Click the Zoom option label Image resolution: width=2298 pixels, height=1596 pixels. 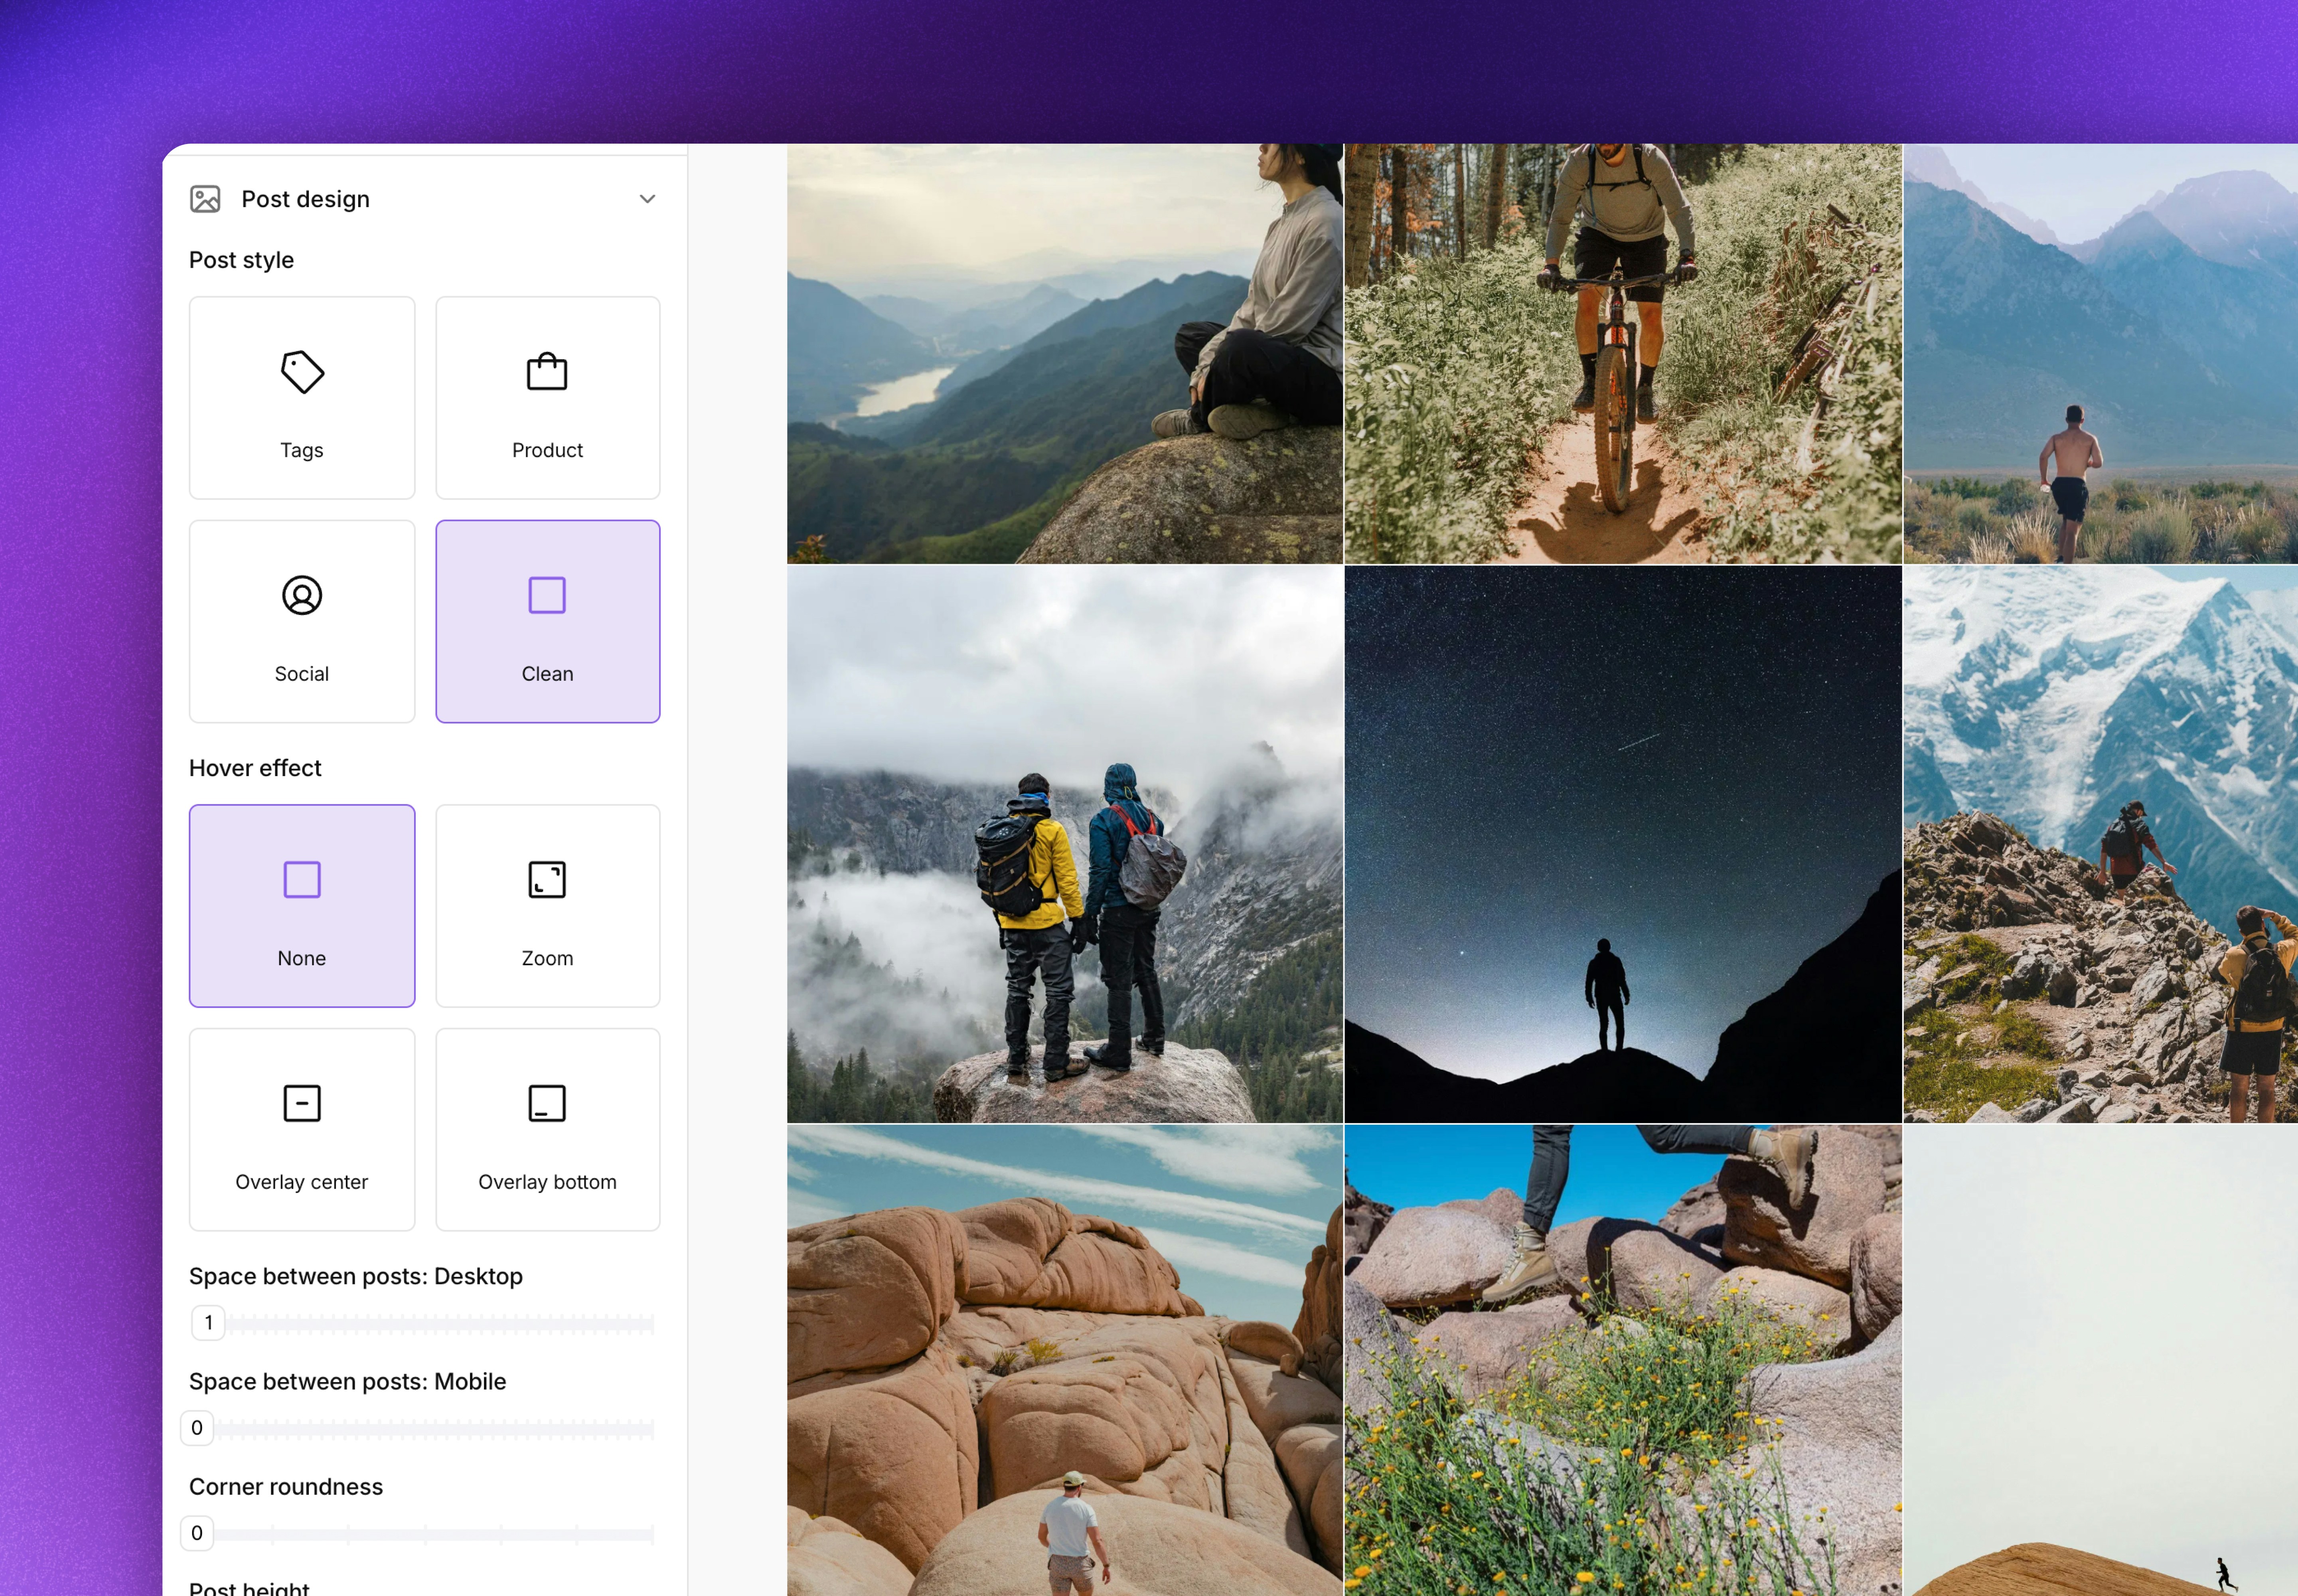pyautogui.click(x=547, y=958)
